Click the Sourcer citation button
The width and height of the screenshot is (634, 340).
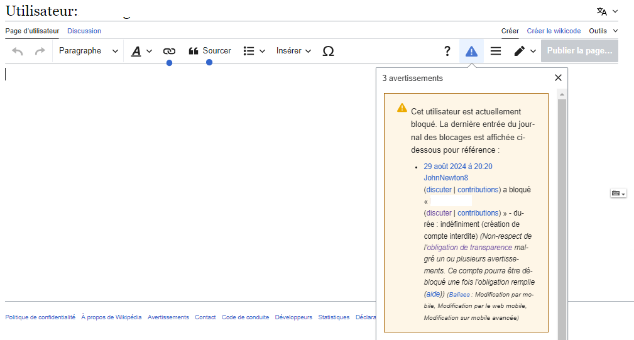pyautogui.click(x=210, y=51)
